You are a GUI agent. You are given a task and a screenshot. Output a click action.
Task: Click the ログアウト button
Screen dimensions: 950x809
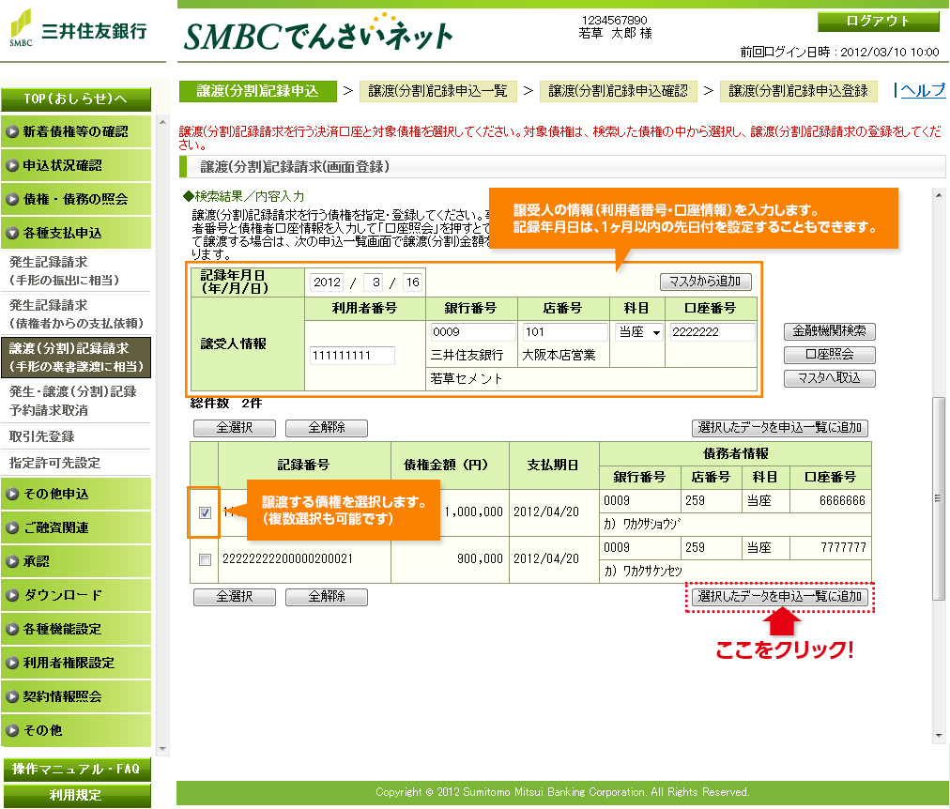click(878, 22)
